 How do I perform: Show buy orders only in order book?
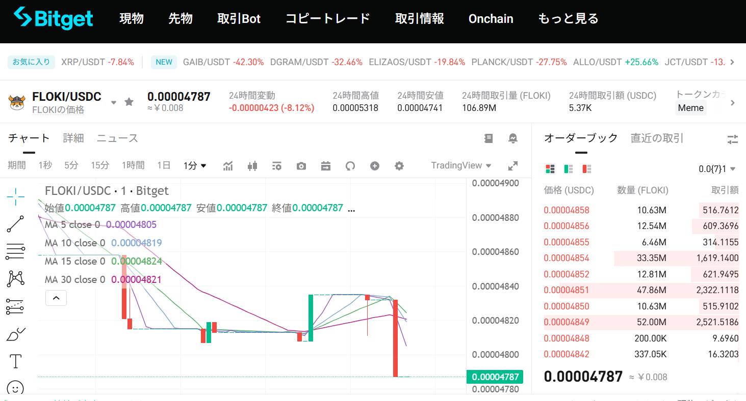tap(569, 169)
